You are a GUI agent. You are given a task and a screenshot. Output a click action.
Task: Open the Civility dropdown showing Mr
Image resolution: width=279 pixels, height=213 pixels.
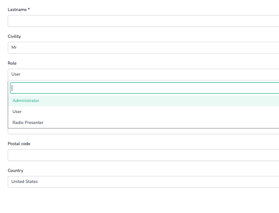click(144, 48)
